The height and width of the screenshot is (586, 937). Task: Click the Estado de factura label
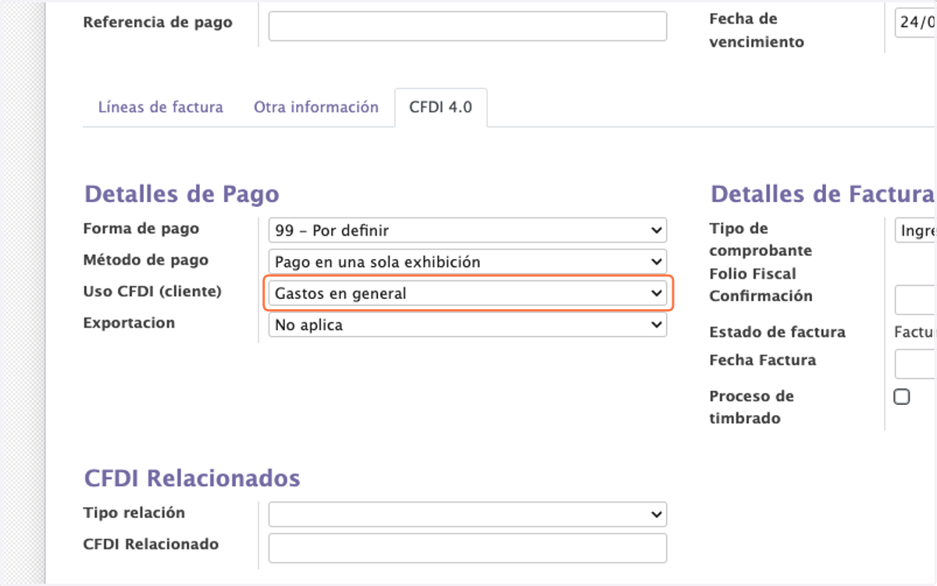click(x=778, y=332)
